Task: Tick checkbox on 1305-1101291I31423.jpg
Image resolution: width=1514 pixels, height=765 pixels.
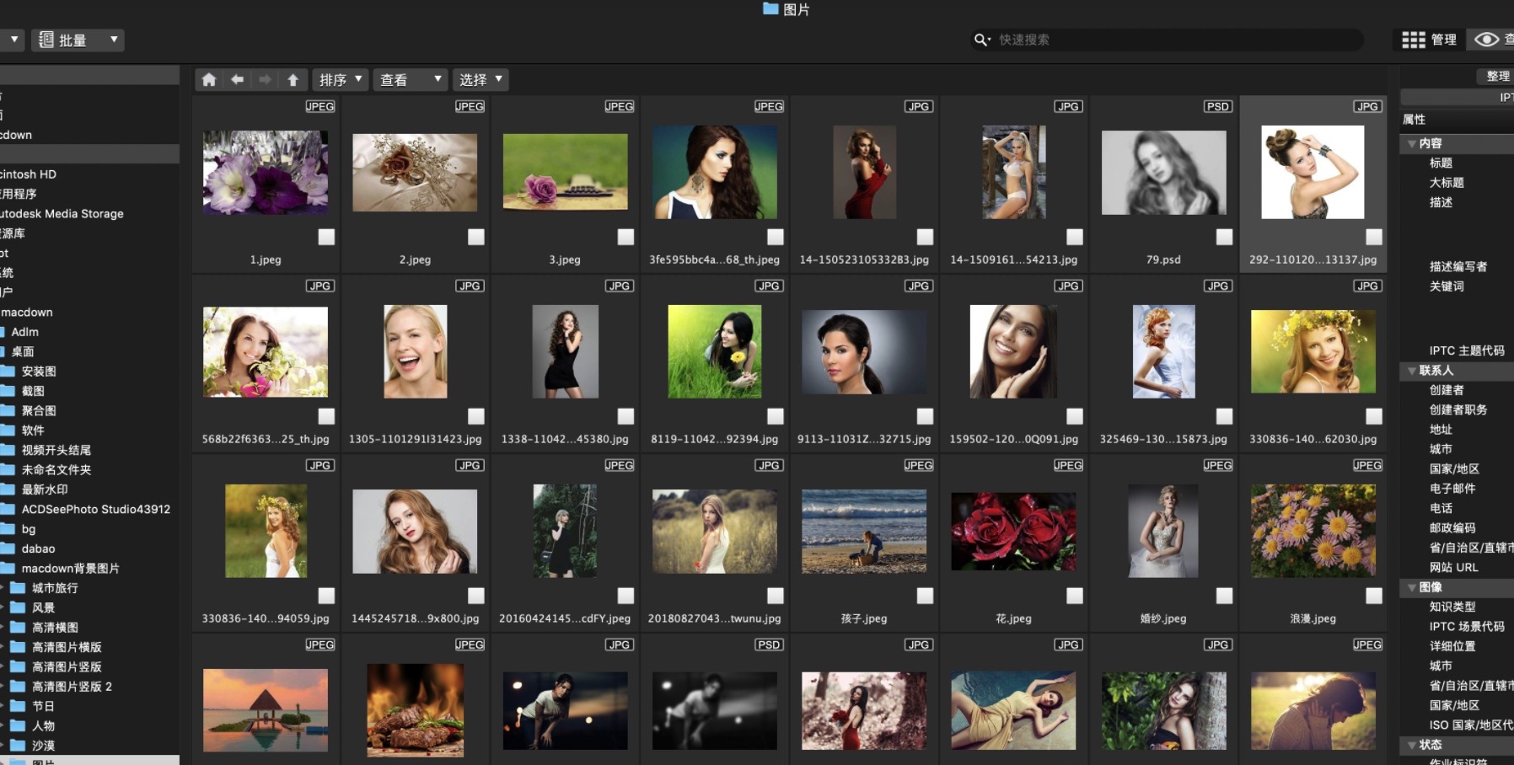Action: coord(476,416)
